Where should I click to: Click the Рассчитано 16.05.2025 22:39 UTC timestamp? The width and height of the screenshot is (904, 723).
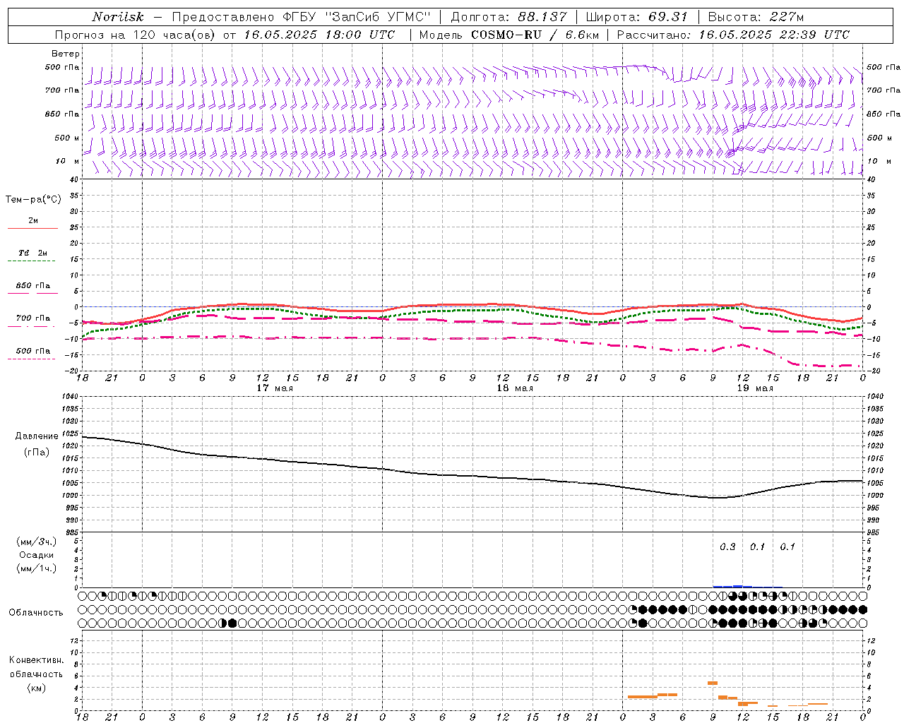(x=733, y=35)
